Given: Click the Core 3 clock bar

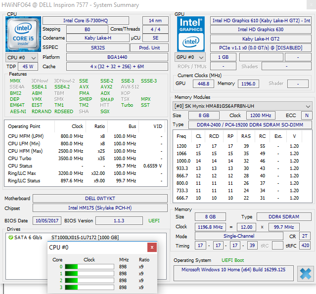Looking at the screenshot, I should [x=90, y=288].
